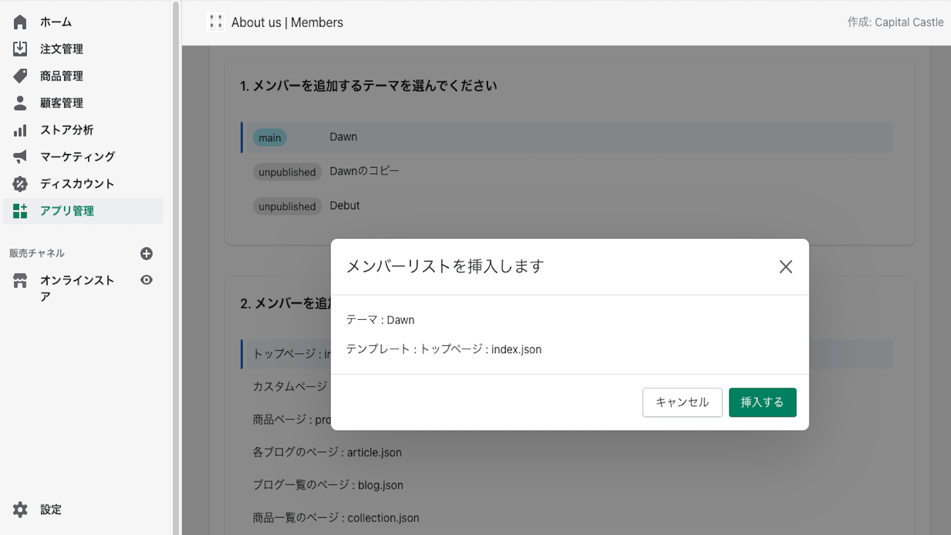This screenshot has width=951, height=535.
Task: Click 作成: Capital Castle text
Action: pyautogui.click(x=895, y=22)
